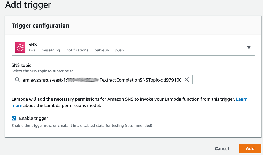Click the pink SNS service icon
Screen dimensions: 263x155
click(x=20, y=47)
